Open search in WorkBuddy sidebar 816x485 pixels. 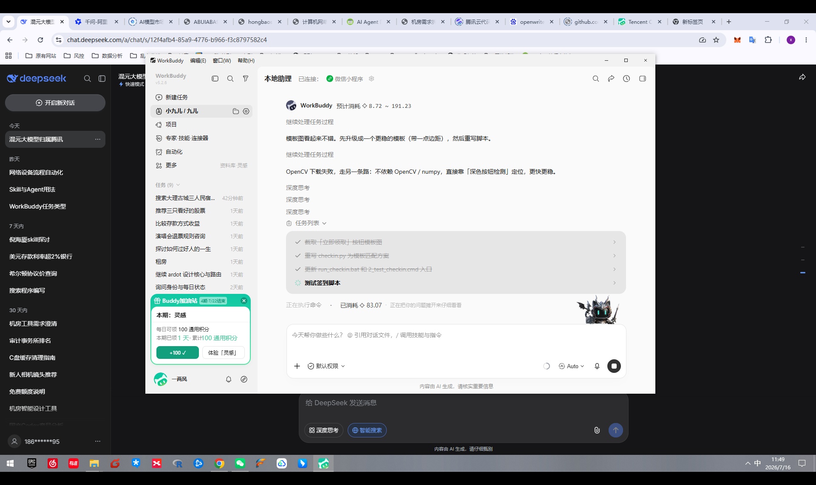point(230,79)
